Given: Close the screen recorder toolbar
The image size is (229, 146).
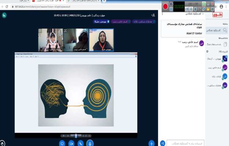Looking at the screenshot, I should tap(213, 4).
